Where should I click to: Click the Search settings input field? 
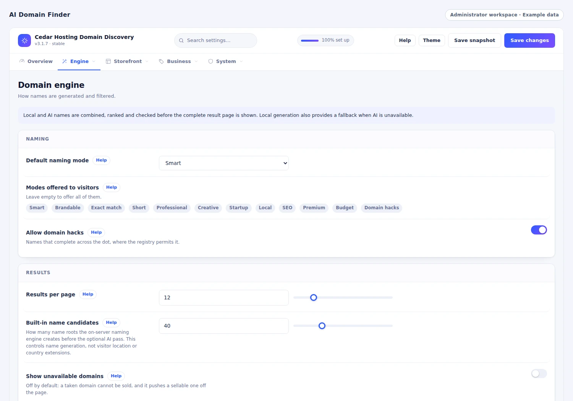click(215, 40)
